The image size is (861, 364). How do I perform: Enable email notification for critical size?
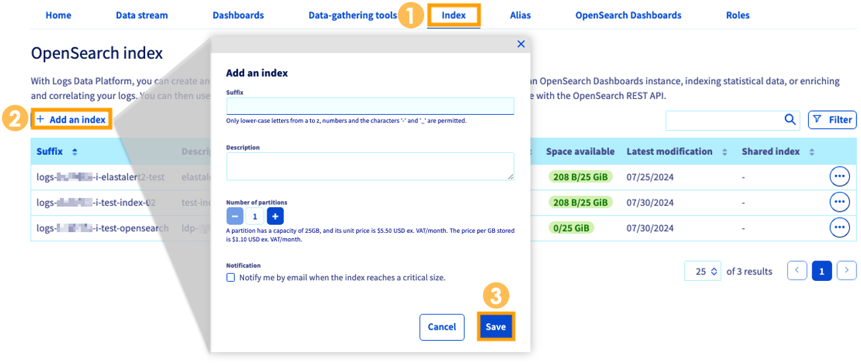click(231, 278)
